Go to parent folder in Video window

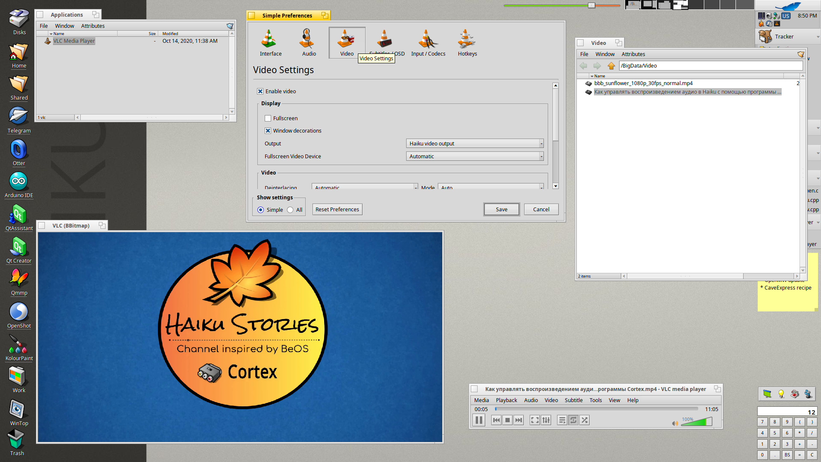click(x=611, y=66)
